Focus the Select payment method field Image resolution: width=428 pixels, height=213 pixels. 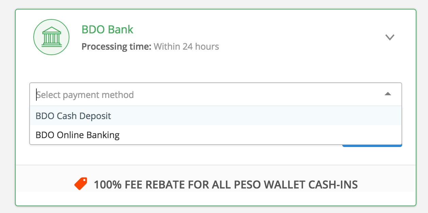[x=204, y=94]
